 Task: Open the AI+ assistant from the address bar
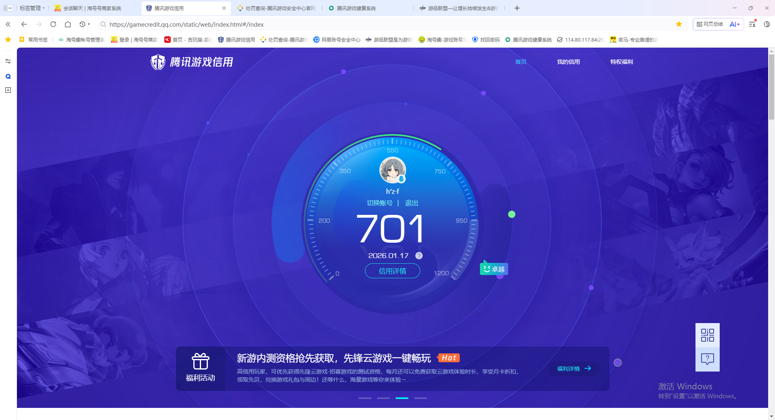(x=734, y=24)
